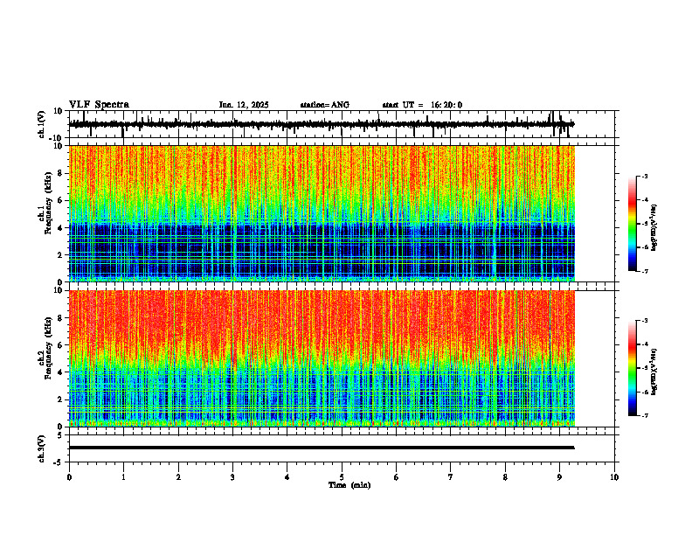Click the ch.1 color bar log(PSD) label

[x=654, y=228]
